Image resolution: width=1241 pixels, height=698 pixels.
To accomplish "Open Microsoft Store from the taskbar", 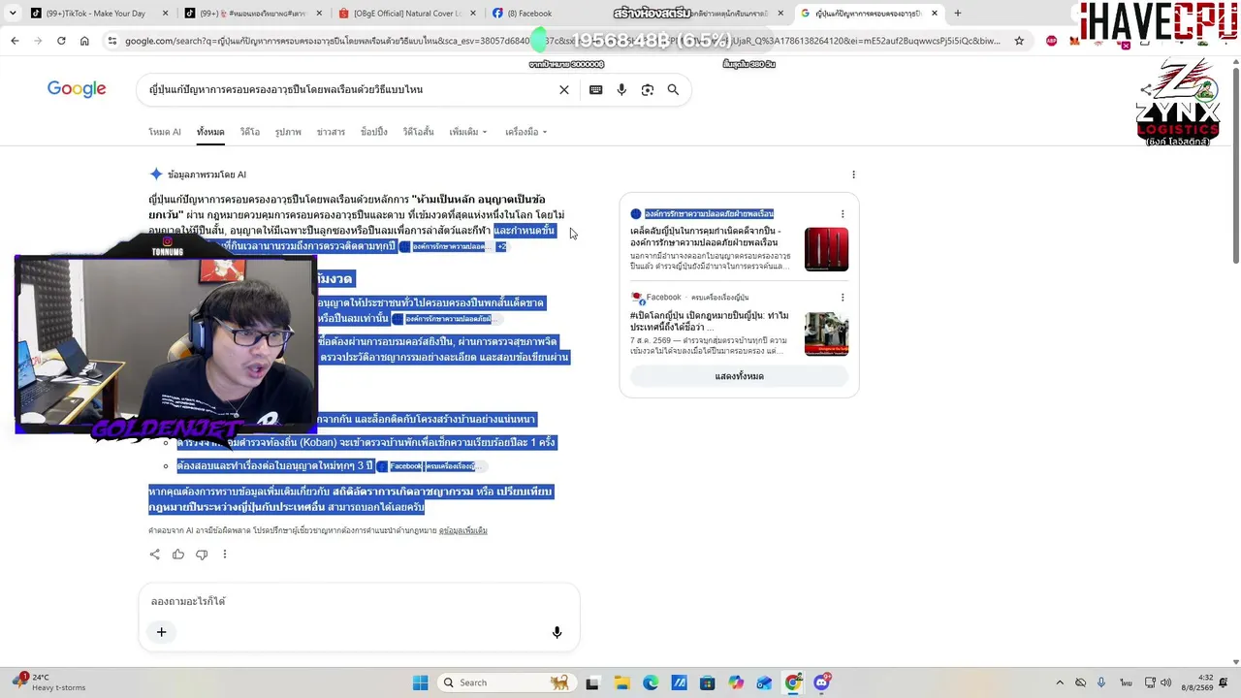I will point(708,682).
